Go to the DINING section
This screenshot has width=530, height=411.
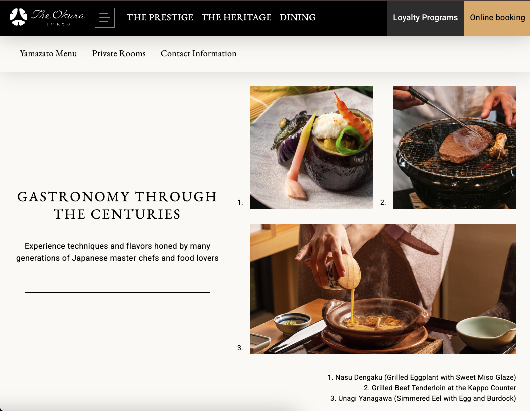[x=298, y=17]
